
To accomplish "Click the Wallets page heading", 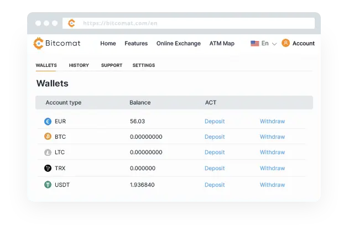I will [53, 83].
